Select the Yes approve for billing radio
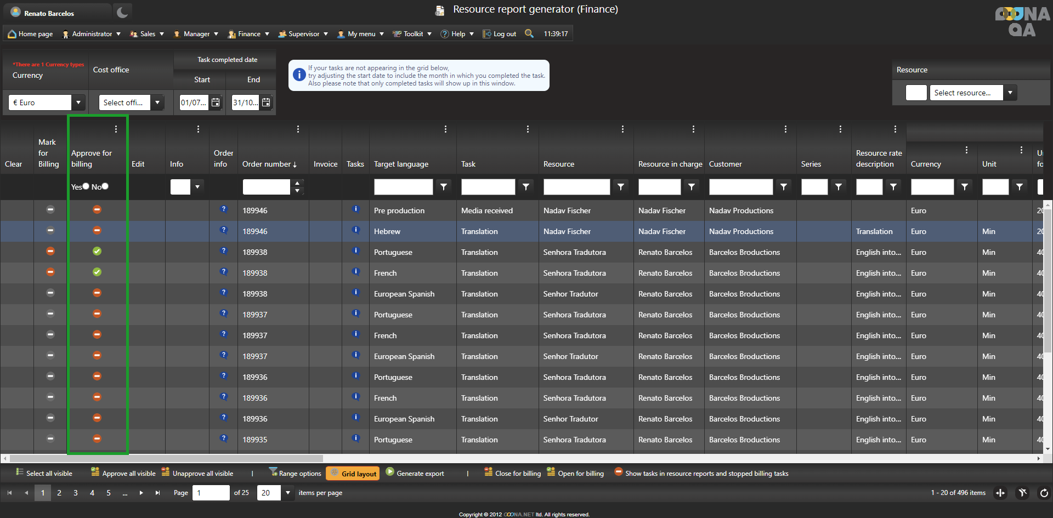Viewport: 1053px width, 518px height. pyautogui.click(x=86, y=186)
